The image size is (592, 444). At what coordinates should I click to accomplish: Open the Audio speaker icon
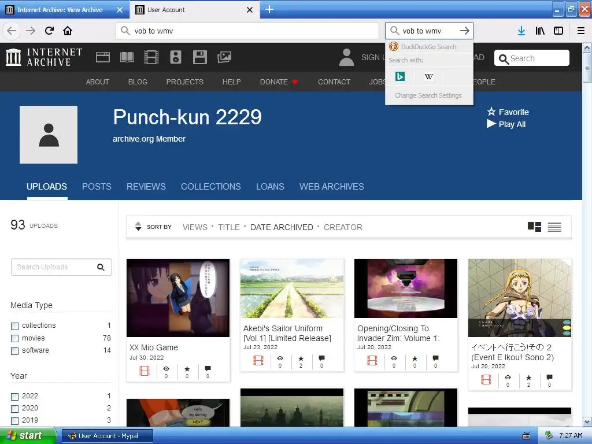pyautogui.click(x=176, y=57)
